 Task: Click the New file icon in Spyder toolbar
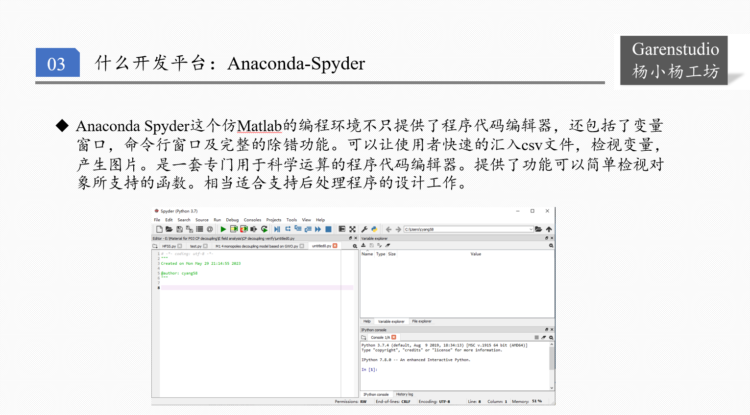159,229
